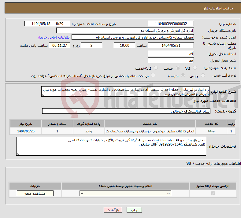
Task: Click the اطلاعات خدمات مورد نیاز heading
Action: 215,101
